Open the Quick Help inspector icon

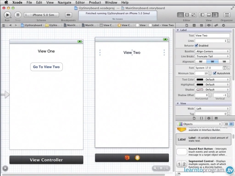pyautogui.click(x=194, y=25)
